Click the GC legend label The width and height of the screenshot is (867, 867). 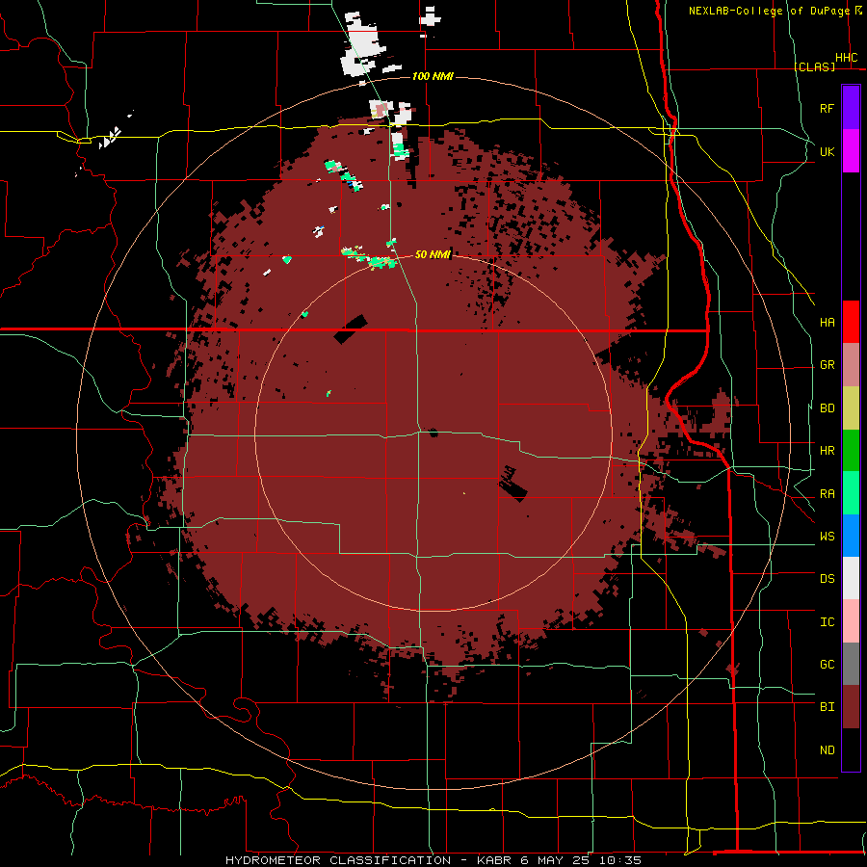click(x=827, y=665)
